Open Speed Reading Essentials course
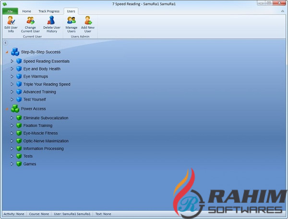 pos(47,61)
